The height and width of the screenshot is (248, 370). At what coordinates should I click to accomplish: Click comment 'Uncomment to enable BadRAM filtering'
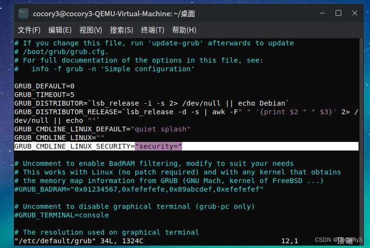(154, 163)
